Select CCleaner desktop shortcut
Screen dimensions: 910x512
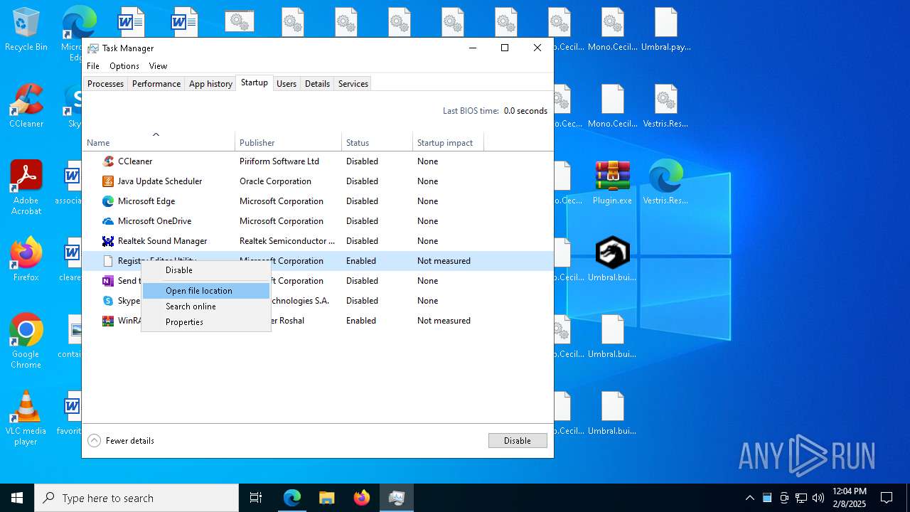(x=26, y=107)
